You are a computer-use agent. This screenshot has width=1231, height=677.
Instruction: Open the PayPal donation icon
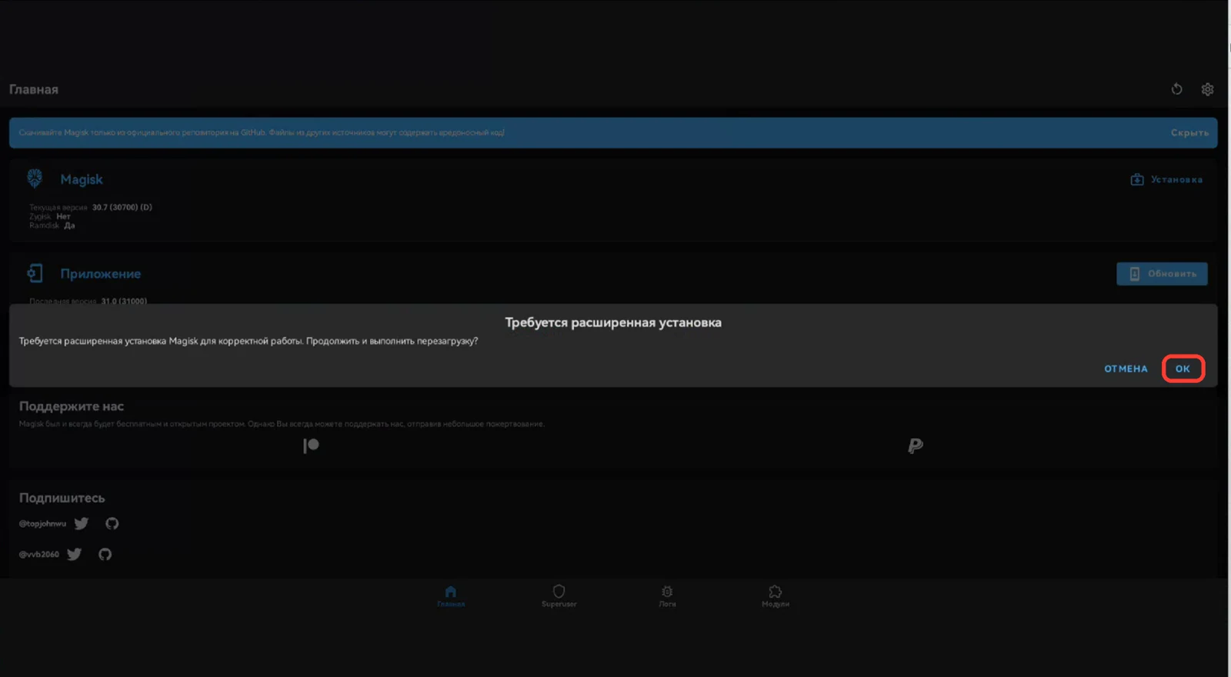point(915,445)
